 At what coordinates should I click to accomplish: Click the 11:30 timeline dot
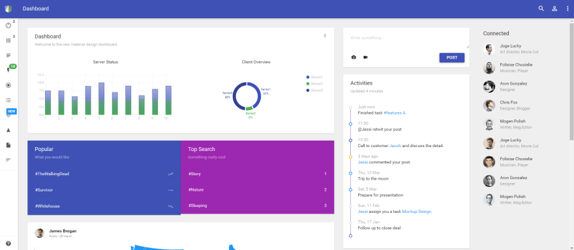(351, 124)
